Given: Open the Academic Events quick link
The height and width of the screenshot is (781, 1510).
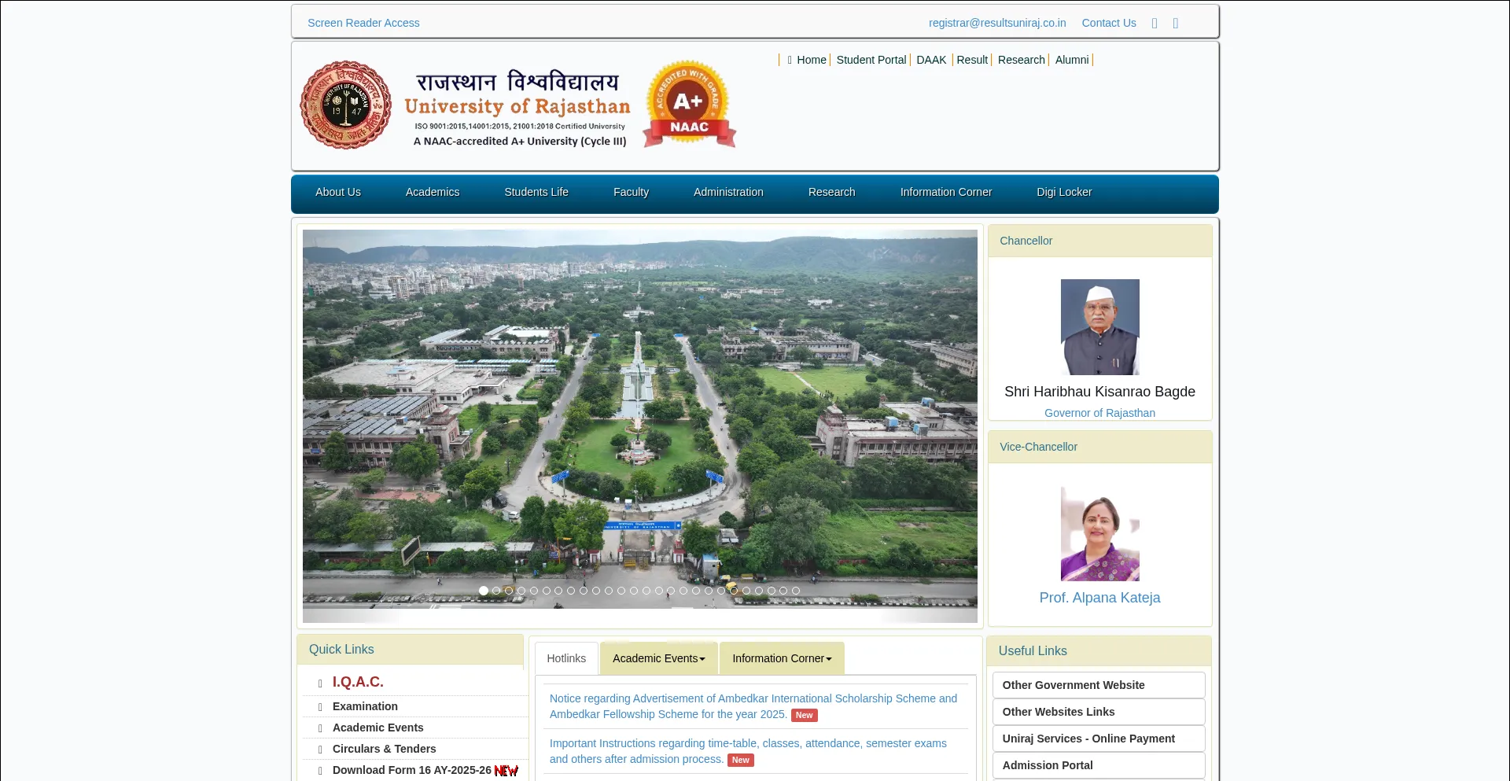Looking at the screenshot, I should click(x=377, y=728).
